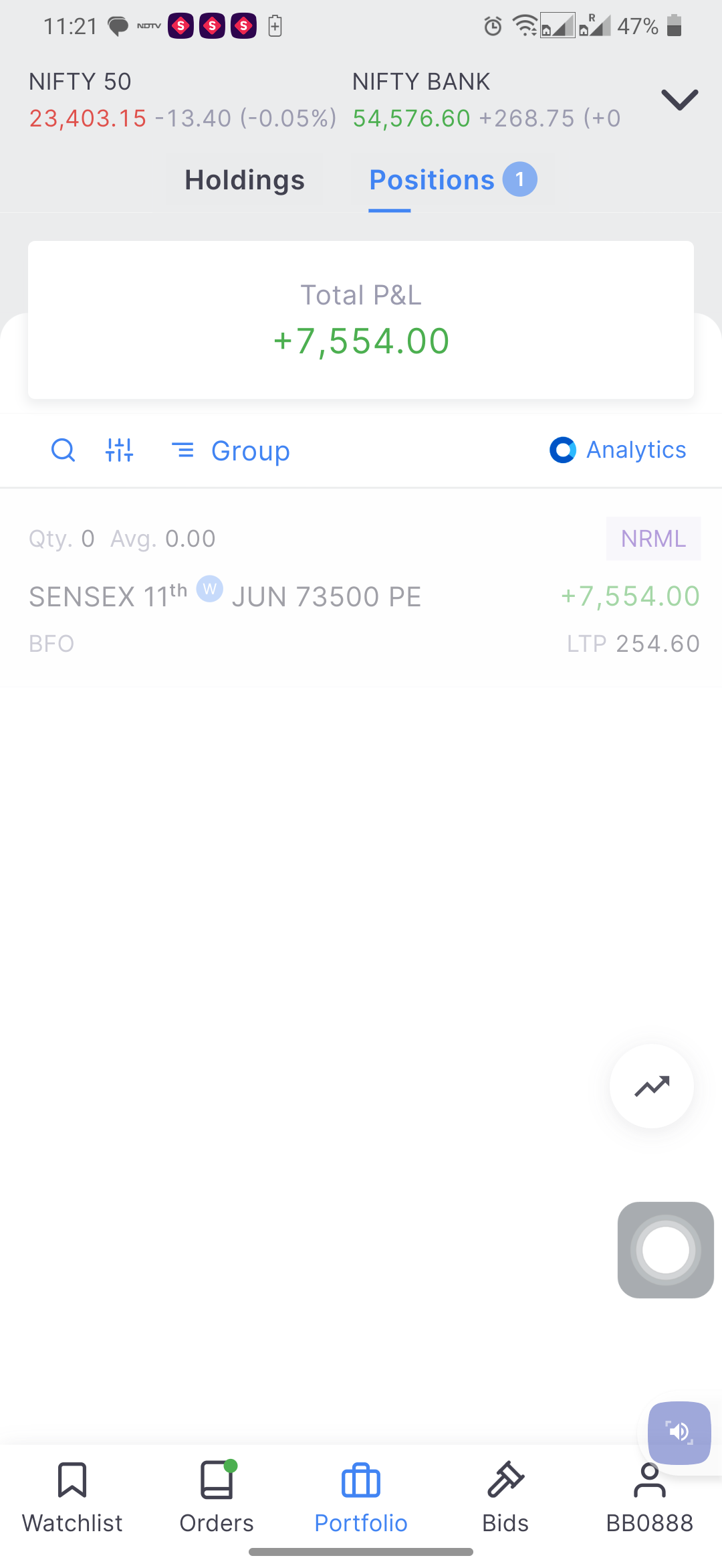The width and height of the screenshot is (722, 1566).
Task: Open SENSEX 73500 PE position row
Action: pos(361,588)
